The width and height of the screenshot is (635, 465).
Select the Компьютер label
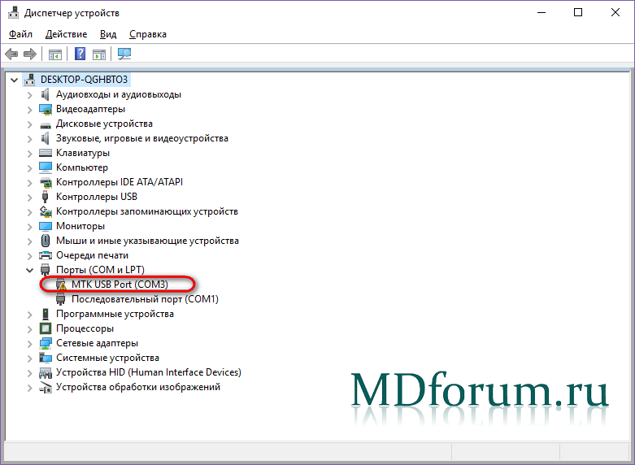click(x=82, y=167)
